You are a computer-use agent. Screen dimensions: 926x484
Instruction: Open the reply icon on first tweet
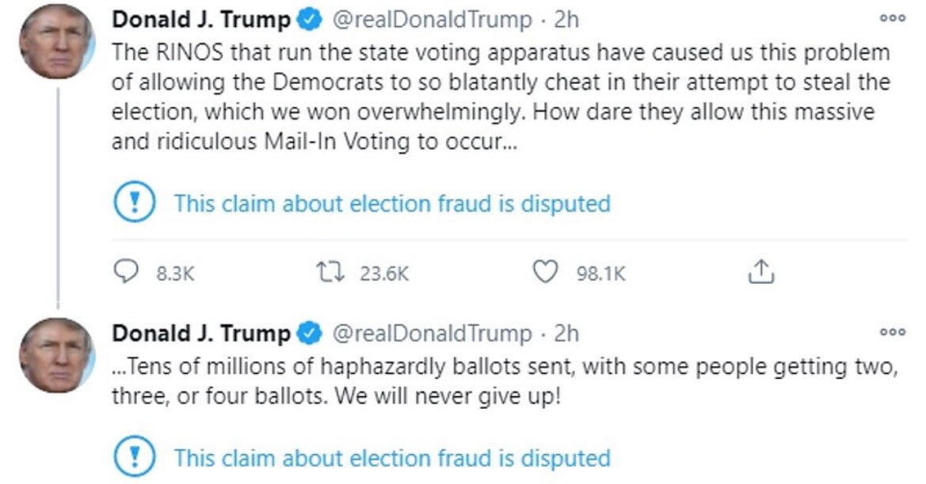[x=125, y=272]
